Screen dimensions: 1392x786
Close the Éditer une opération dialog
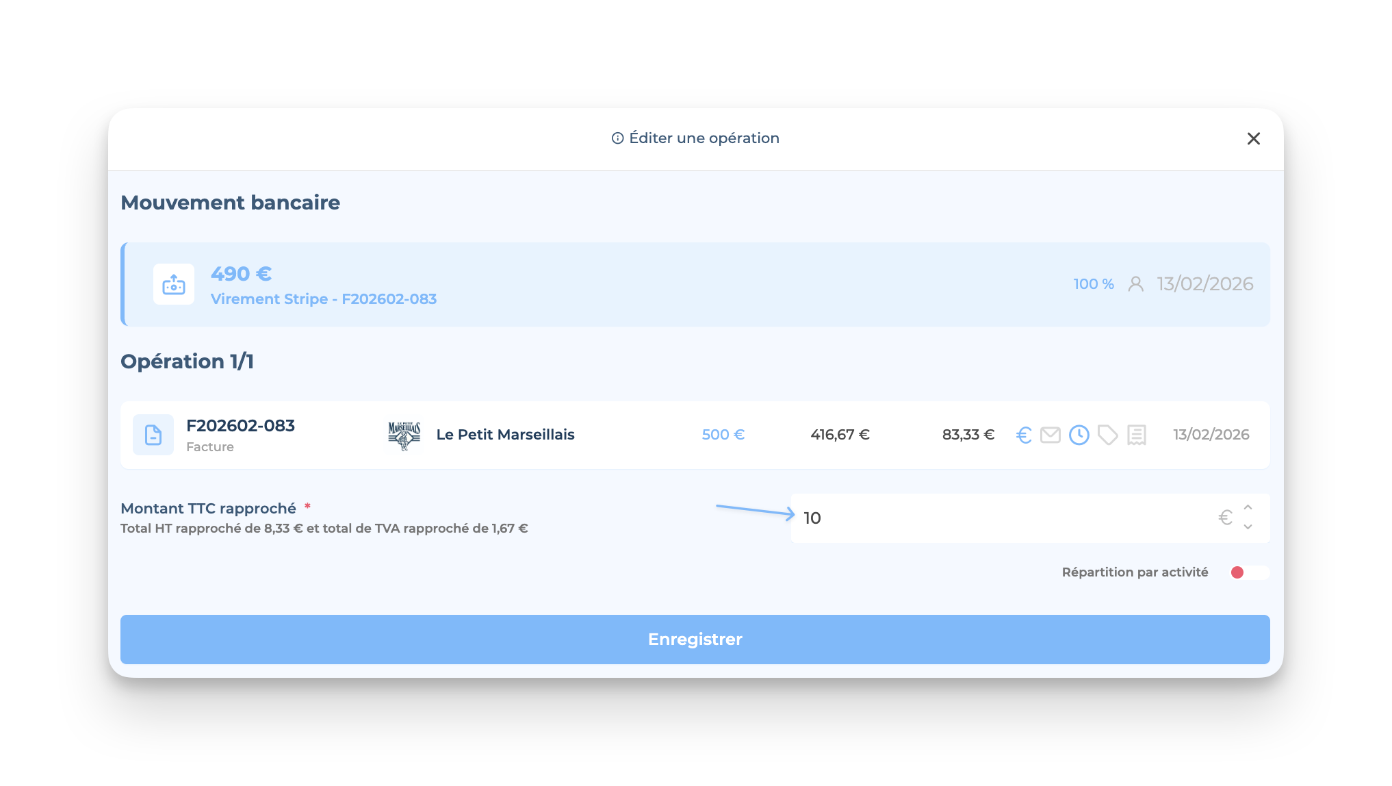click(1253, 139)
